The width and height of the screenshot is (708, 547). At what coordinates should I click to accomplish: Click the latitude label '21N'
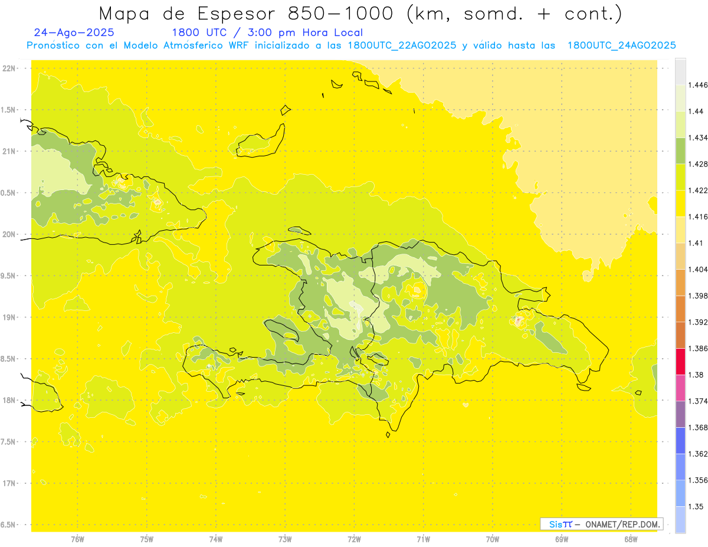click(x=9, y=151)
